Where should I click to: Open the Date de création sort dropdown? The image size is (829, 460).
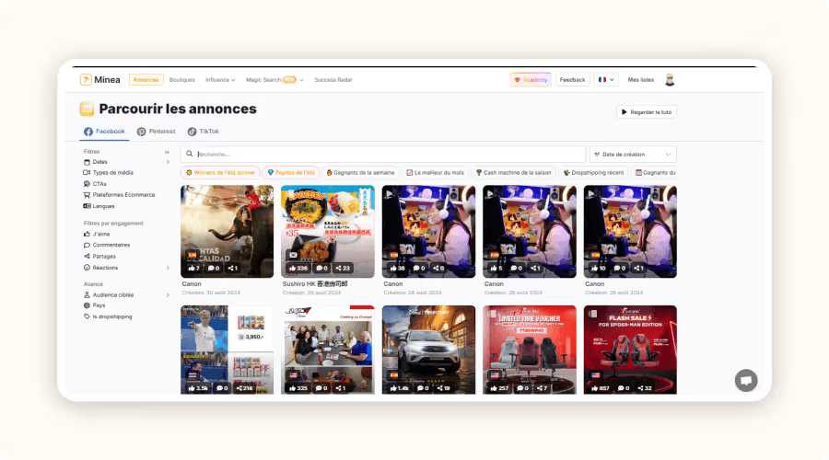coord(633,155)
